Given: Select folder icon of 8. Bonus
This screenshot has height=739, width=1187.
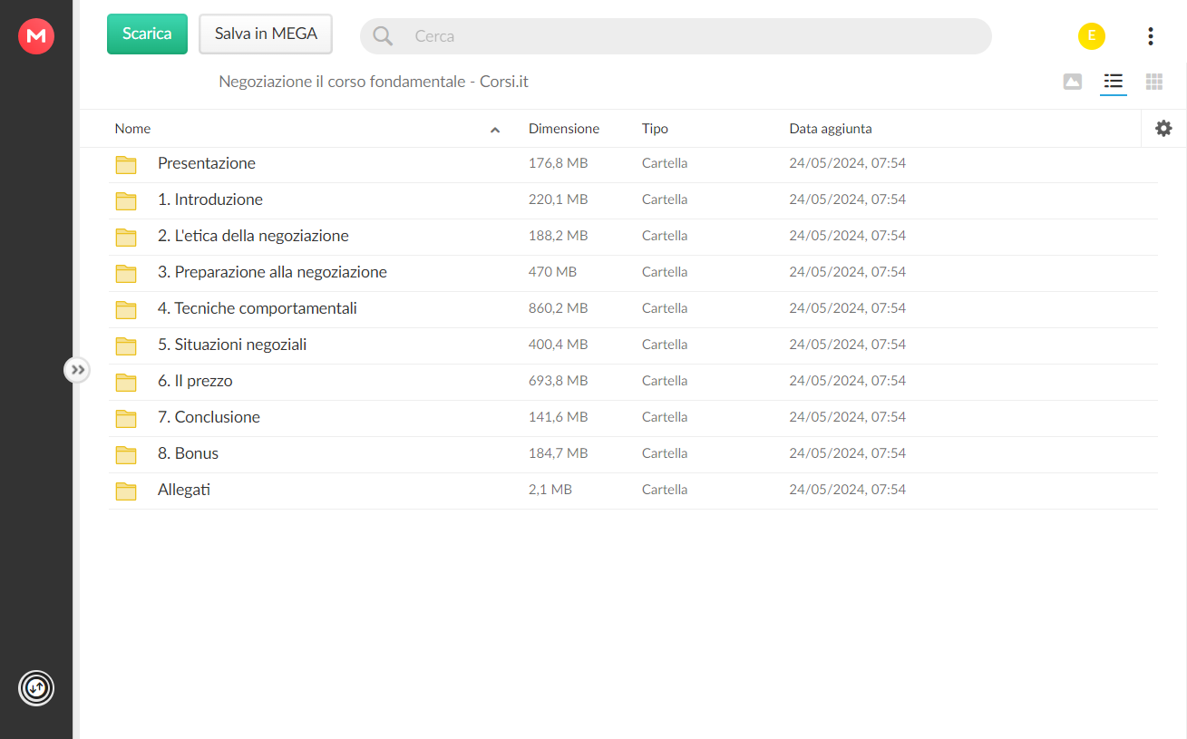Looking at the screenshot, I should pyautogui.click(x=126, y=454).
